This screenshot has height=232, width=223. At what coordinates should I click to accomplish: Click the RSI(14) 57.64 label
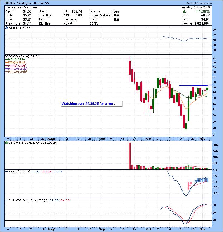tap(20, 27)
